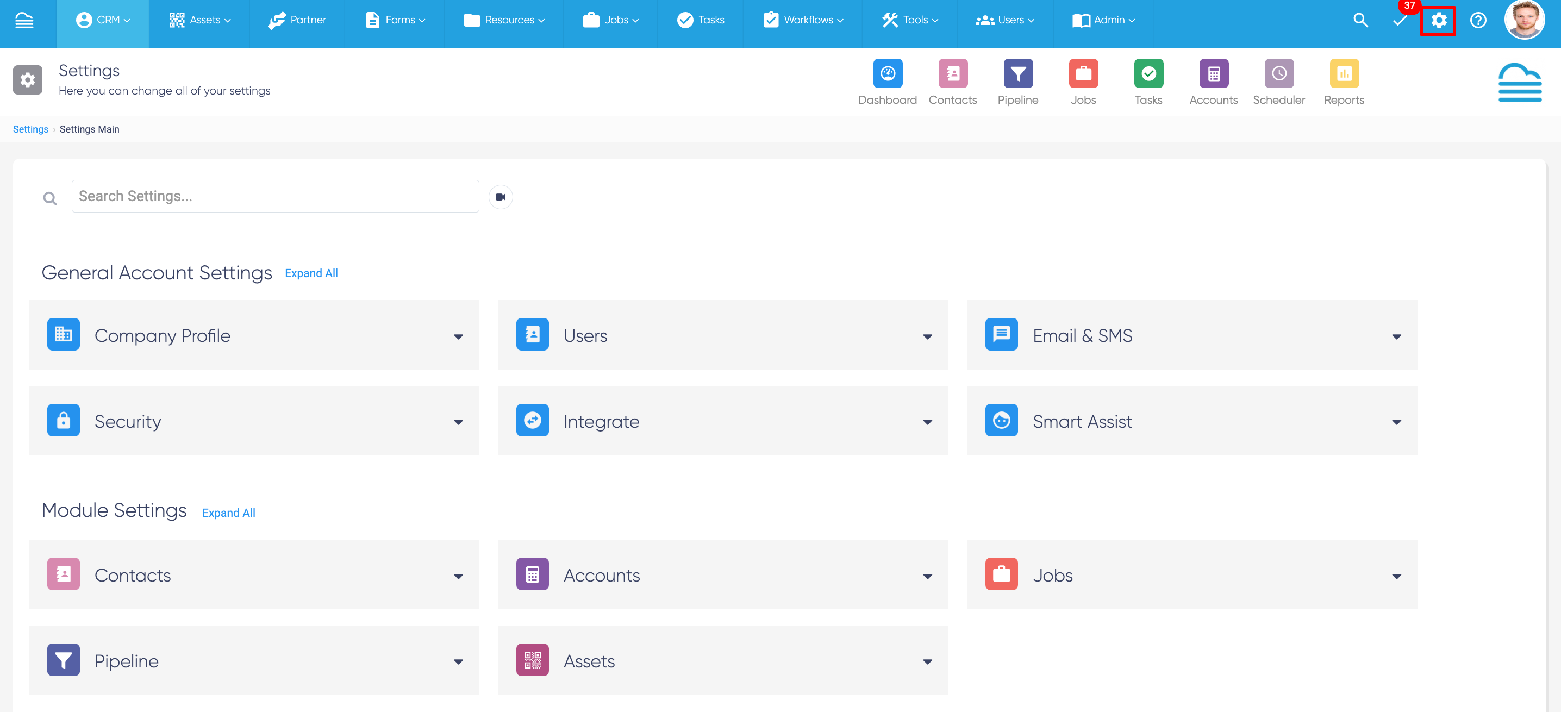Open the Pipeline funnel icon

[x=1018, y=74]
